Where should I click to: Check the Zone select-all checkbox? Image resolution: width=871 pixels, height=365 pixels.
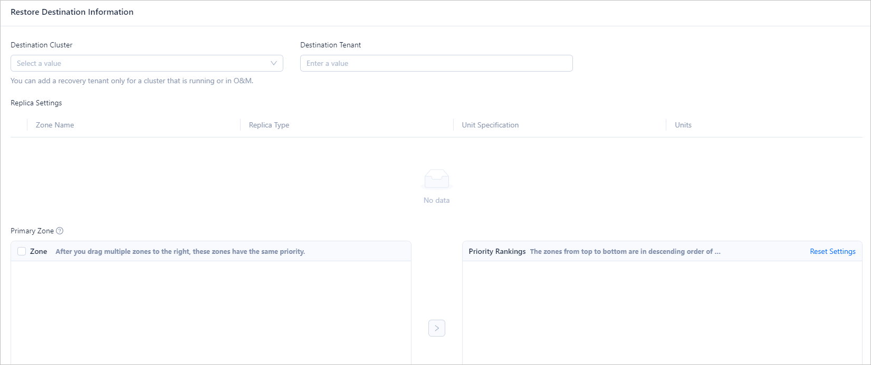[22, 251]
